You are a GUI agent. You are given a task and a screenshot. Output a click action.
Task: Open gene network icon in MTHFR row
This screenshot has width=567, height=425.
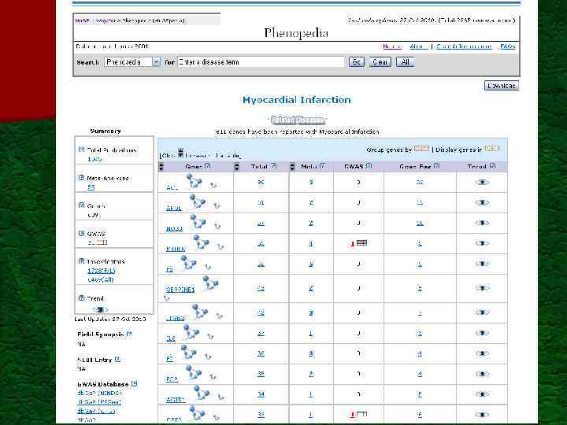coord(201,242)
